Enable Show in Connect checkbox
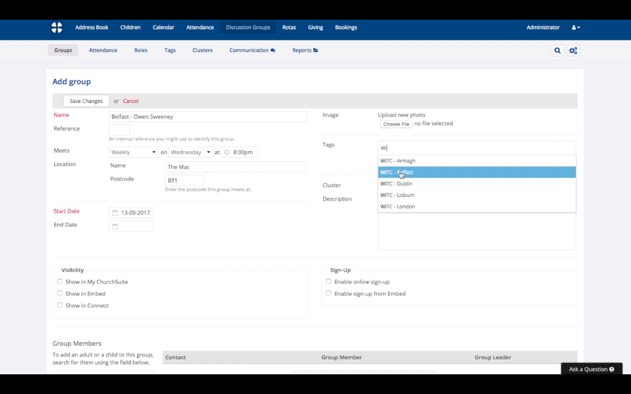Image resolution: width=631 pixels, height=394 pixels. [60, 305]
